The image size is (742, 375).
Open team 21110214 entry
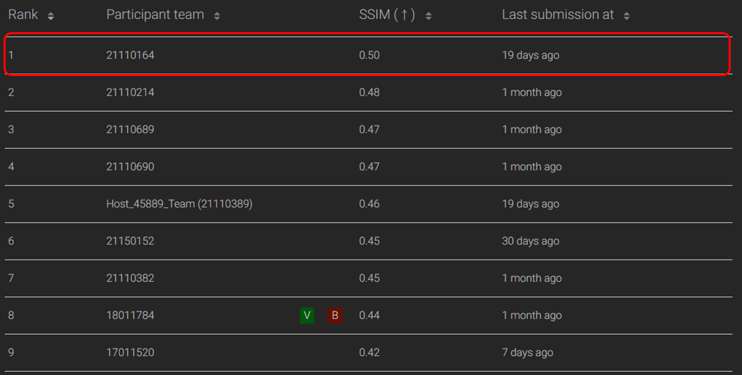[130, 92]
